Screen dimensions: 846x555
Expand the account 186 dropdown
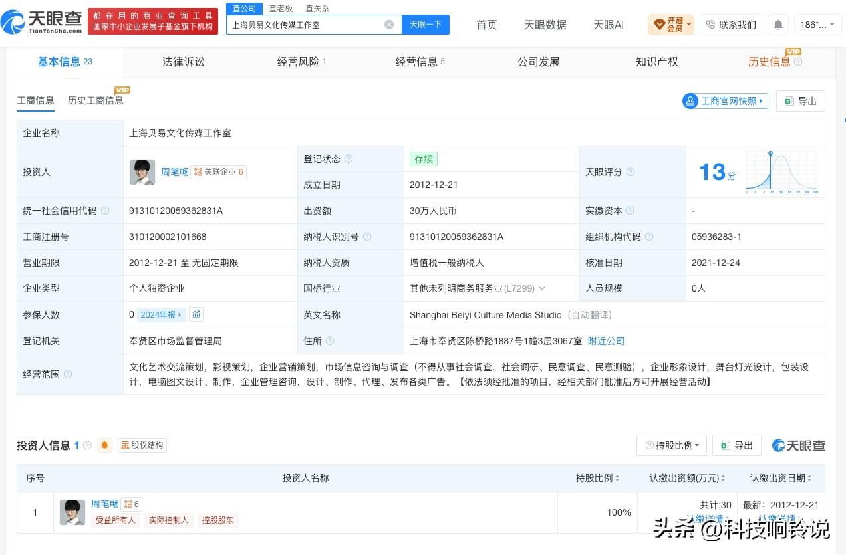[x=817, y=25]
